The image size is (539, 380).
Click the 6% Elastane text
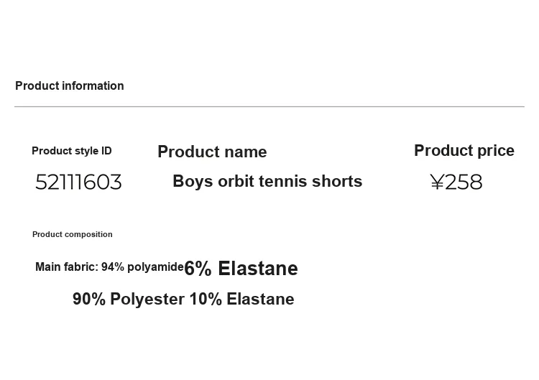pyautogui.click(x=241, y=269)
